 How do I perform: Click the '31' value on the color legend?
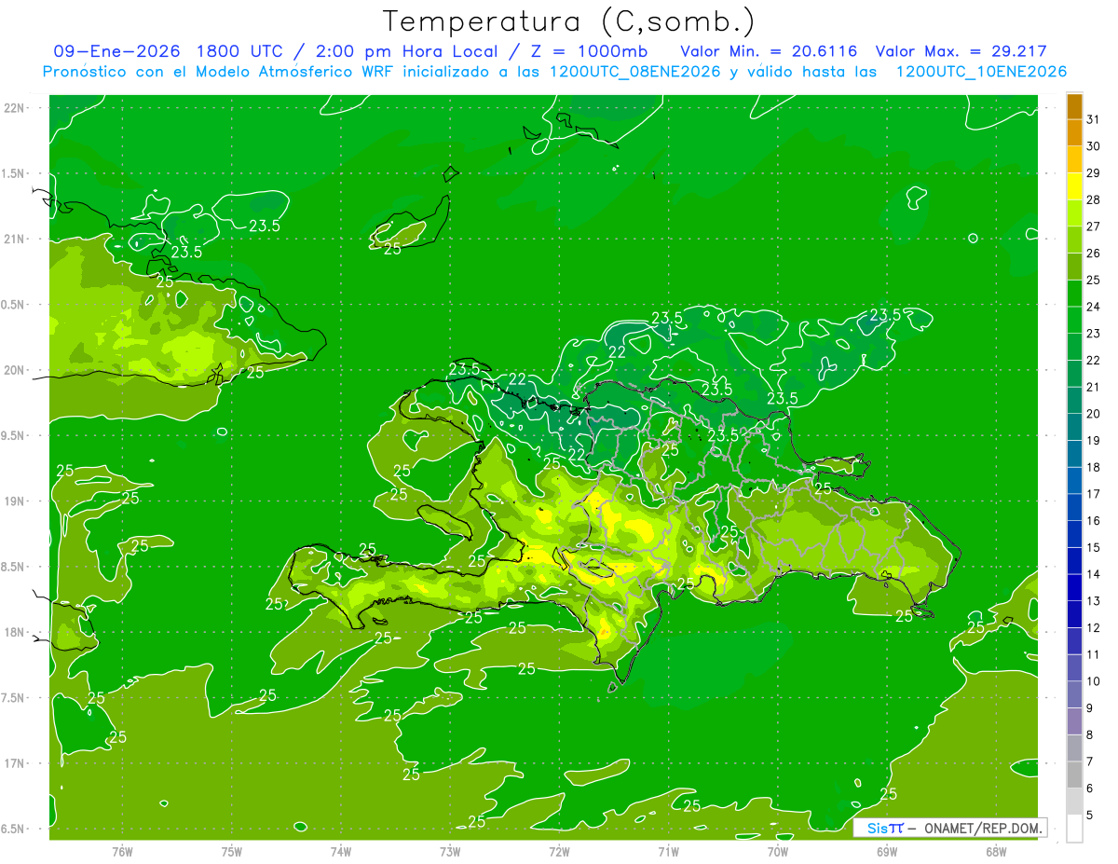click(1094, 119)
